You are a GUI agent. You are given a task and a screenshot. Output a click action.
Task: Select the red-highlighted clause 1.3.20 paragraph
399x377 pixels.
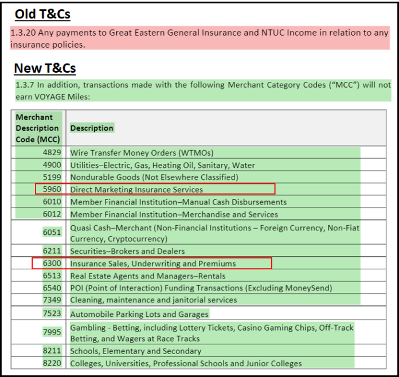point(199,38)
